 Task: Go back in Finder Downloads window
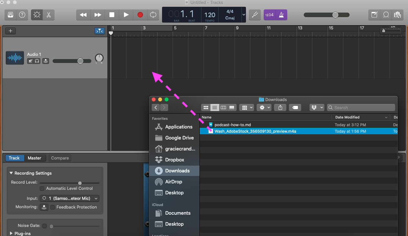156,108
